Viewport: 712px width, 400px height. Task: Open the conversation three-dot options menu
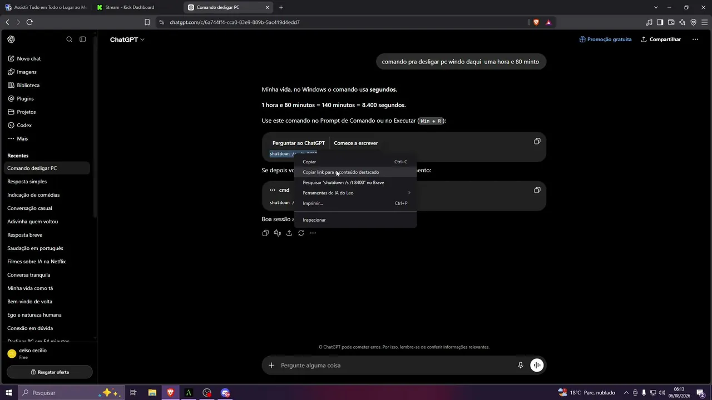pos(695,39)
